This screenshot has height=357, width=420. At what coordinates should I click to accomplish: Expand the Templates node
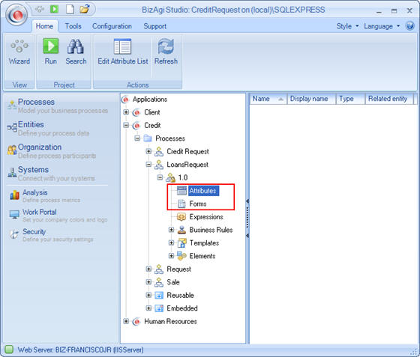[172, 243]
